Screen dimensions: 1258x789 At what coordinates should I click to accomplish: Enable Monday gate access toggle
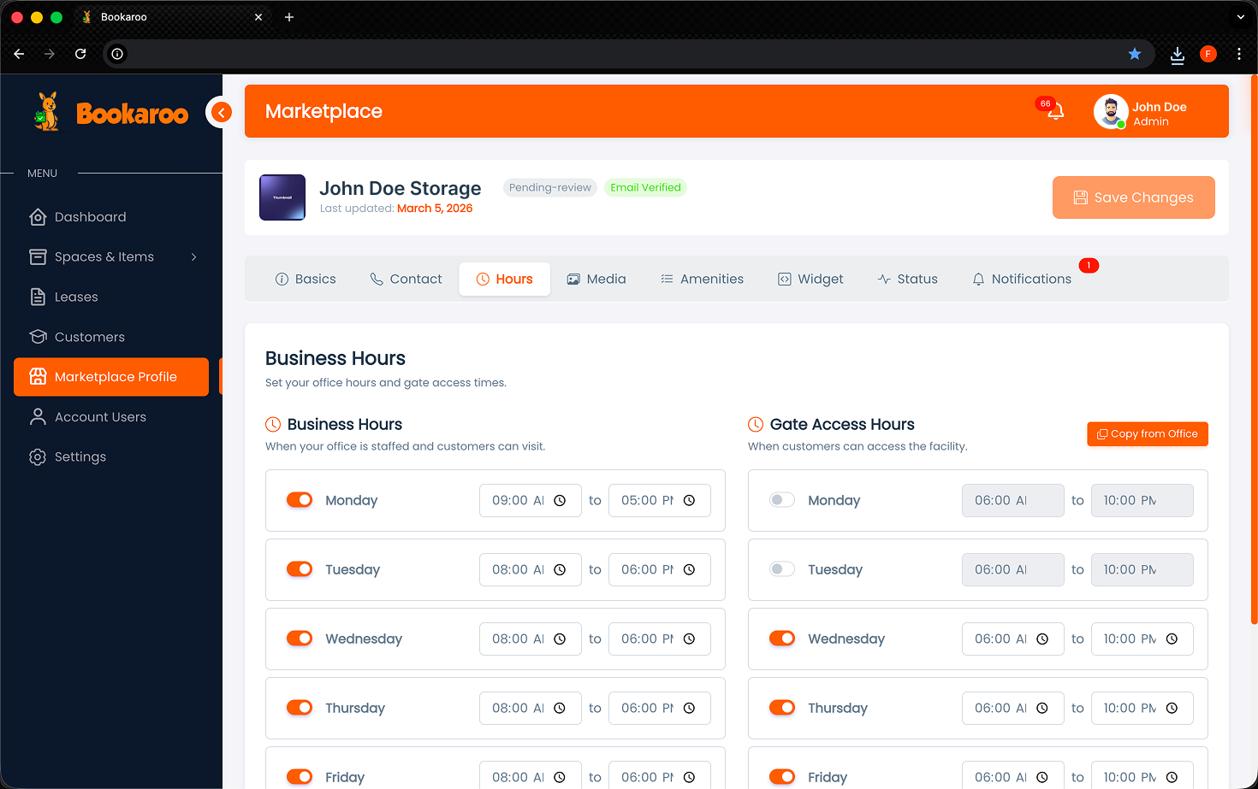click(x=781, y=498)
